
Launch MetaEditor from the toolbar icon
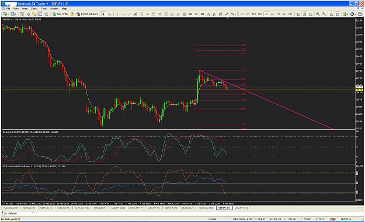(72, 14)
